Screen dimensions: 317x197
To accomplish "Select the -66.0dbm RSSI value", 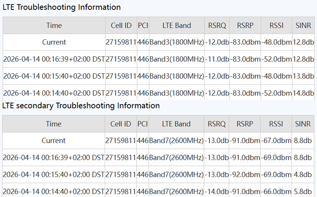I will tap(276, 191).
